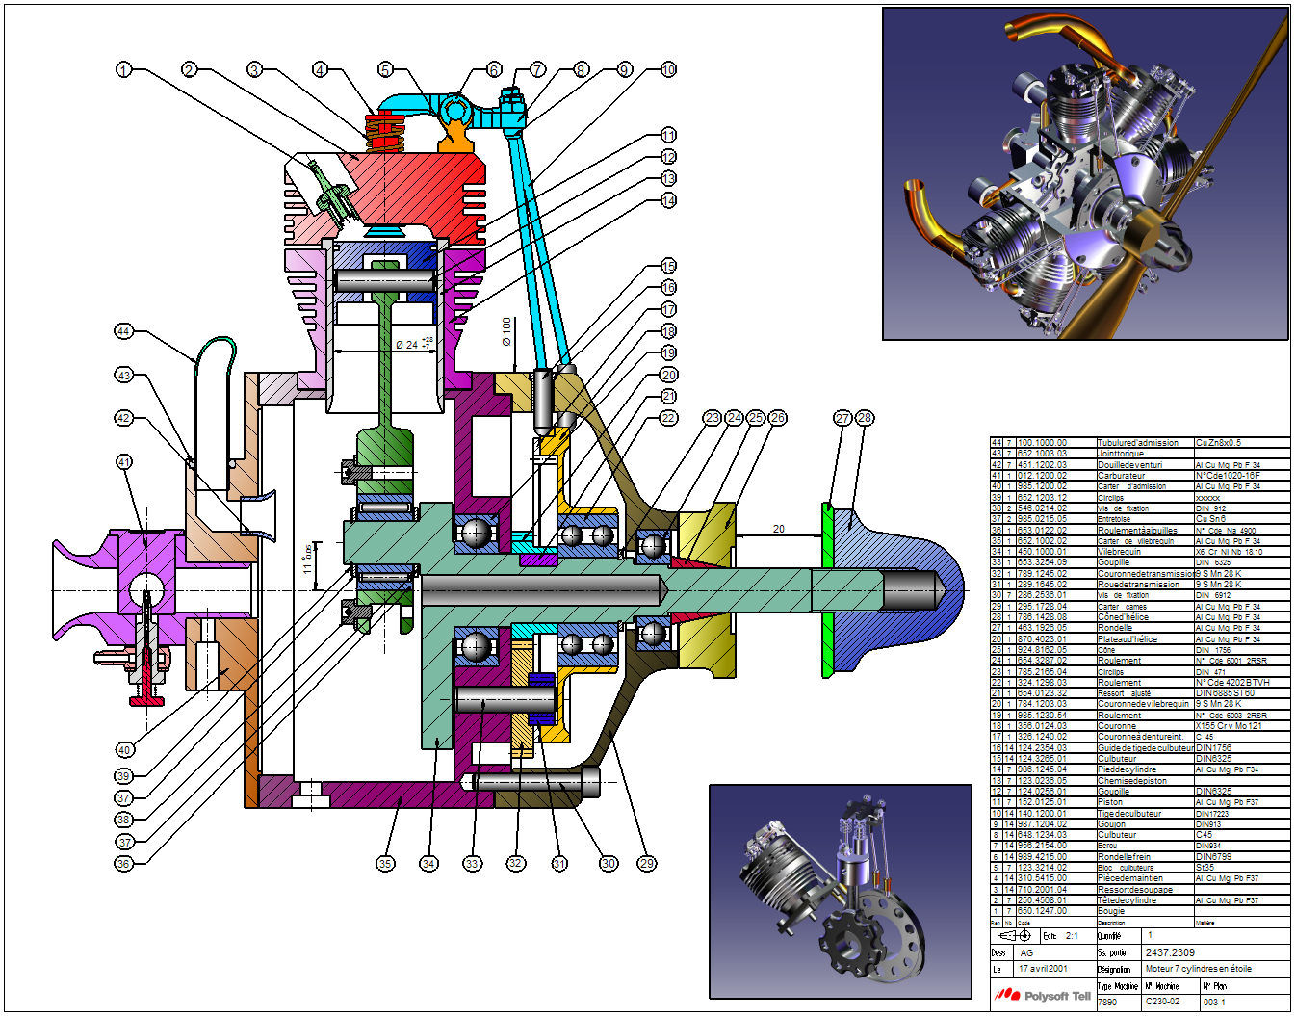Click the Ø 100 dimension label

(506, 331)
